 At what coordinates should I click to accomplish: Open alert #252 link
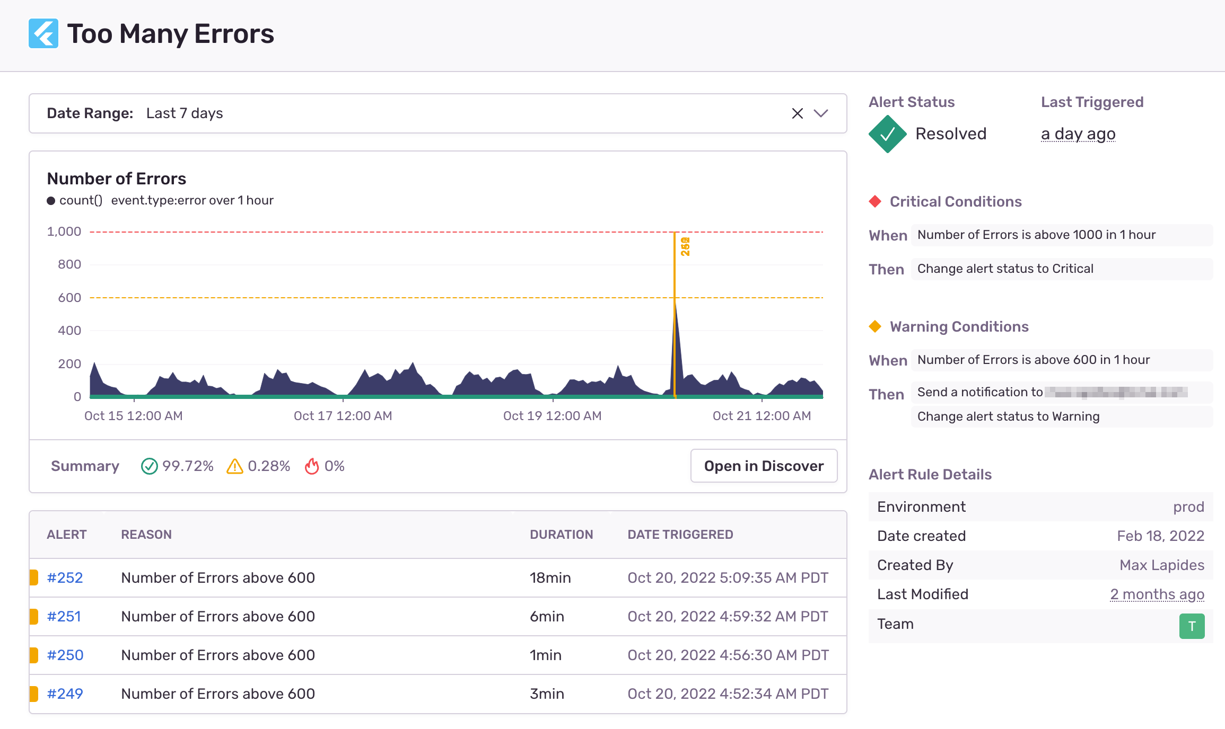coord(65,577)
